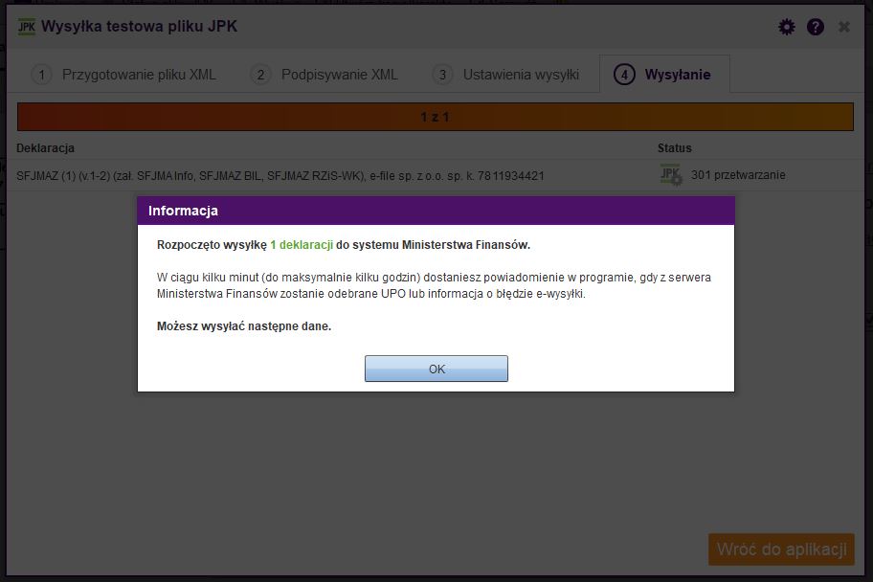The width and height of the screenshot is (873, 582).
Task: Click the 301 przetwarzanie status text
Action: coord(738,175)
